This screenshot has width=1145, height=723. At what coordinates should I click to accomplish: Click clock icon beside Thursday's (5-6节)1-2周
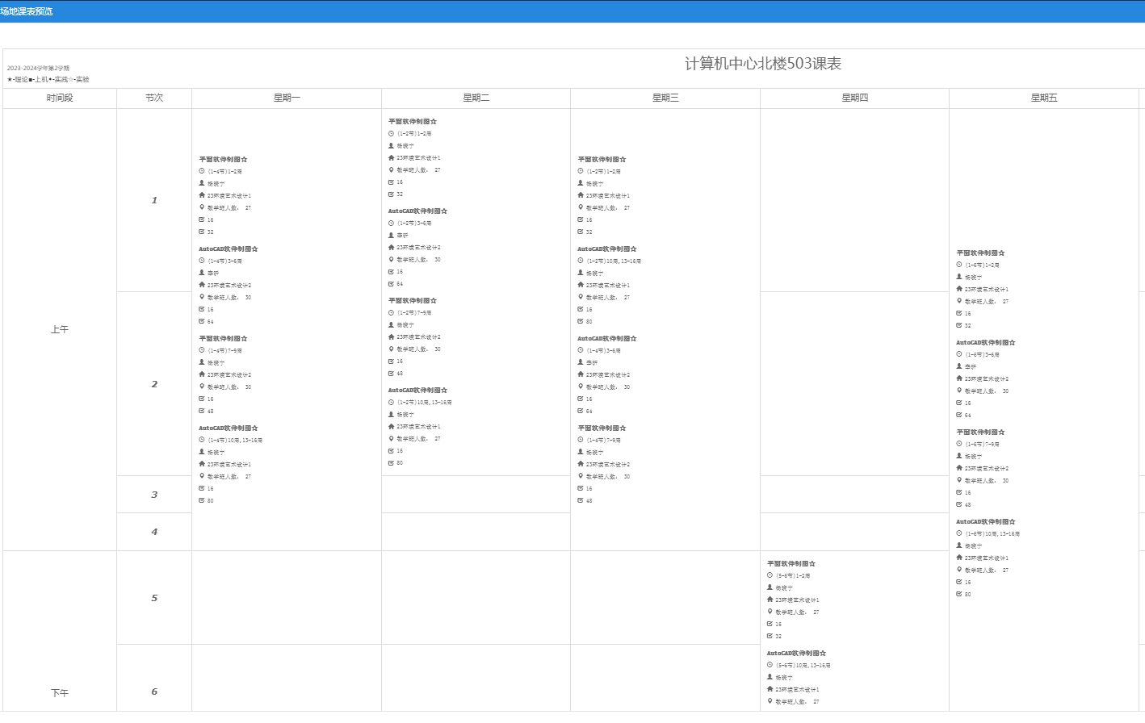click(x=770, y=575)
